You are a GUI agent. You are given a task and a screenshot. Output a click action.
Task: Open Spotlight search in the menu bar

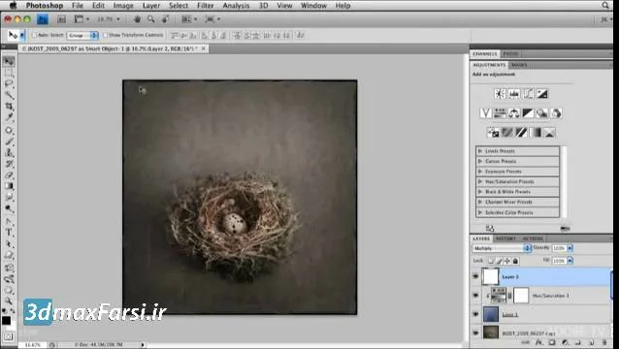tap(605, 5)
